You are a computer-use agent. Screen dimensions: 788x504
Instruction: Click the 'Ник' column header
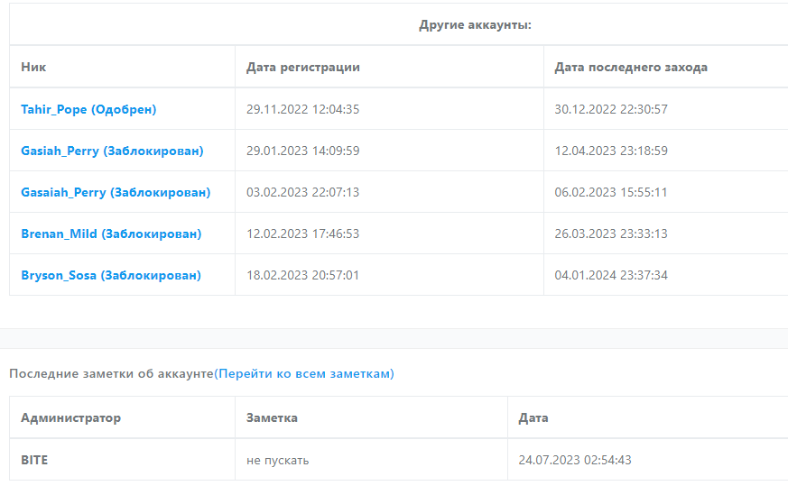[x=34, y=67]
